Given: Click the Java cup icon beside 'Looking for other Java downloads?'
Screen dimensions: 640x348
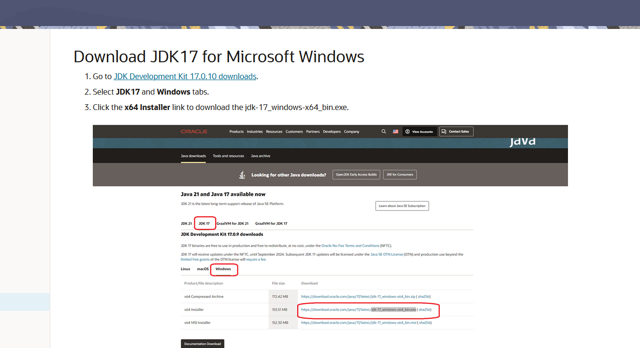Looking at the screenshot, I should point(242,175).
